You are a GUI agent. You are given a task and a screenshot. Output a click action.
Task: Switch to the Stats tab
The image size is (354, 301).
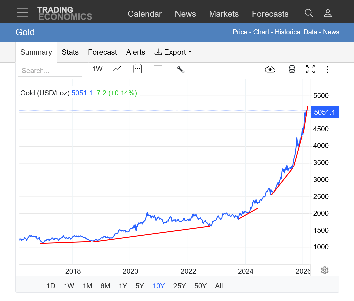point(70,52)
